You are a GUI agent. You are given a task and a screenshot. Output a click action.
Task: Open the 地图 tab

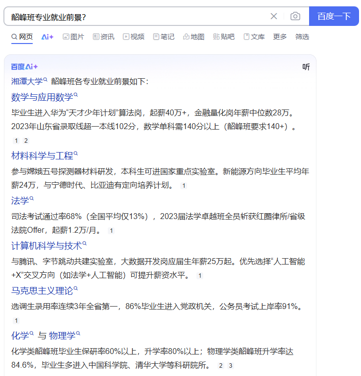[194, 37]
